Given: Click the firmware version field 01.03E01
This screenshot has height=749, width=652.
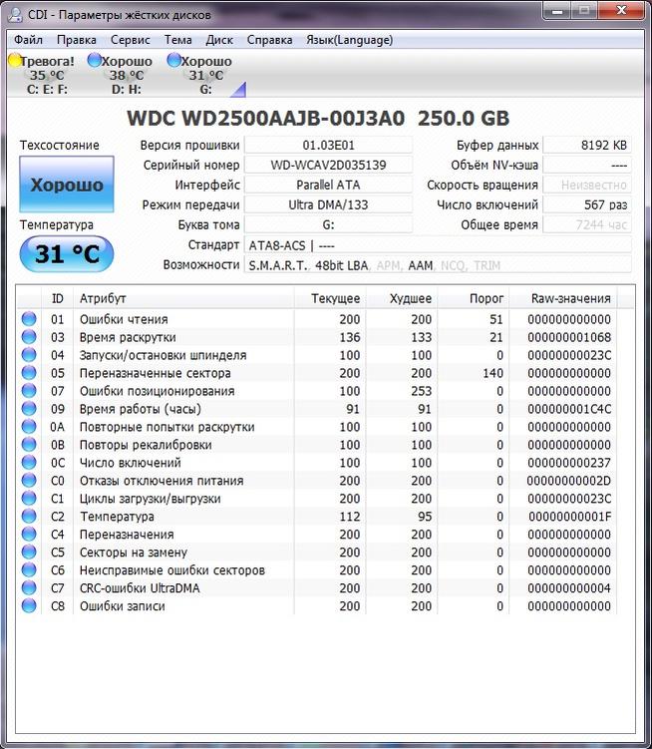Looking at the screenshot, I should click(x=328, y=146).
